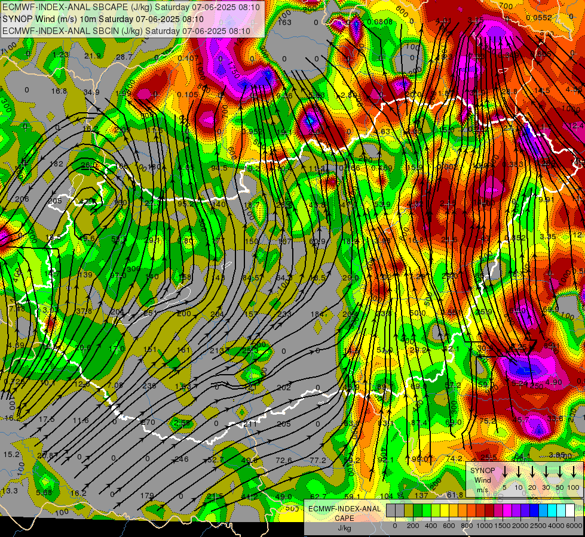Viewport: 585px width, 537px height.
Task: Click the map value 13.3
Action: 10,490
